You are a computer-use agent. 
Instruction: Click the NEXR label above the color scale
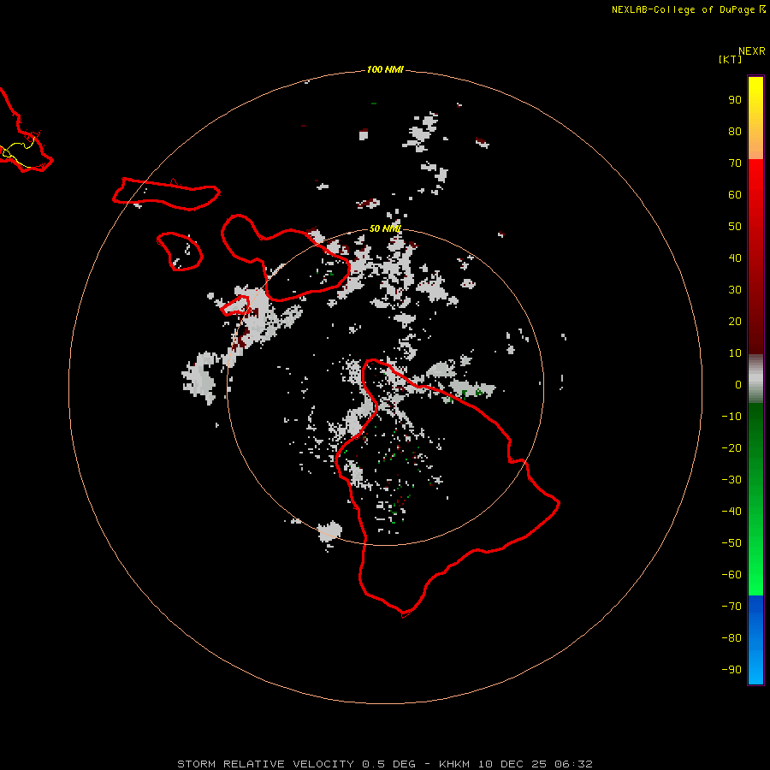click(752, 50)
